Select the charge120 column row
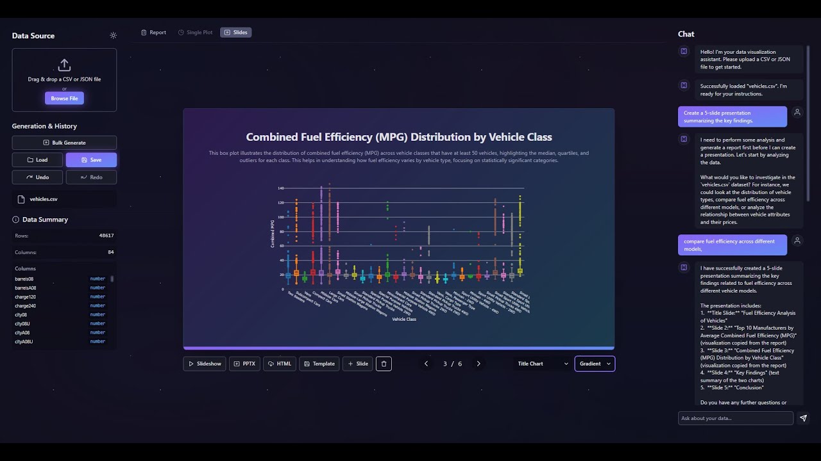Image resolution: width=821 pixels, height=461 pixels. click(x=62, y=297)
